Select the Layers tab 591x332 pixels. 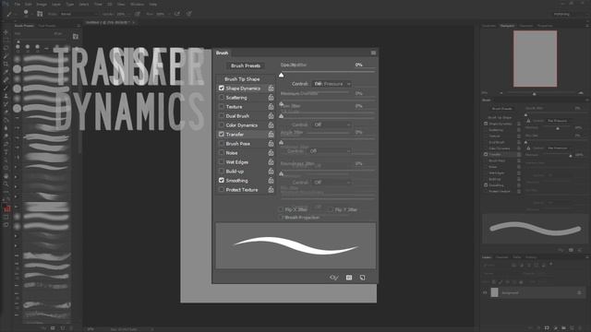tap(487, 257)
